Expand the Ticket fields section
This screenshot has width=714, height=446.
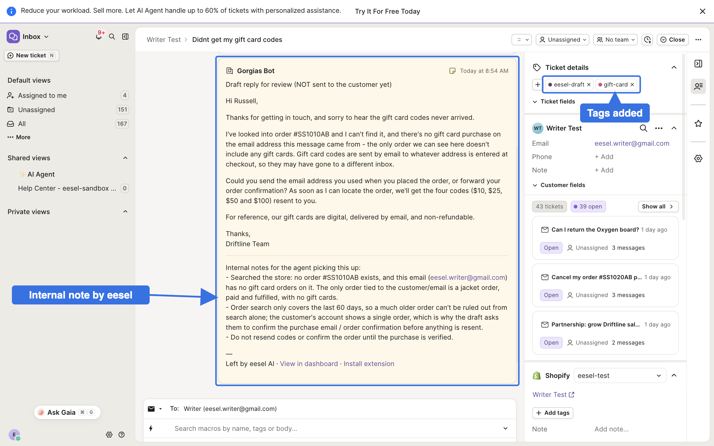554,101
